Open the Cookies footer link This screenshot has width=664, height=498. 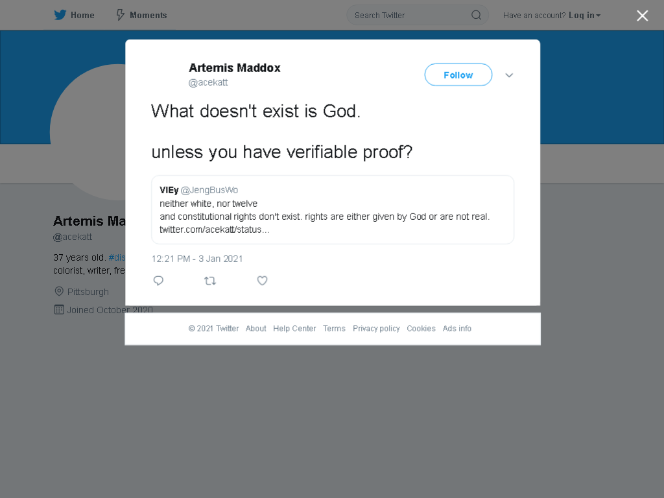[x=421, y=329]
